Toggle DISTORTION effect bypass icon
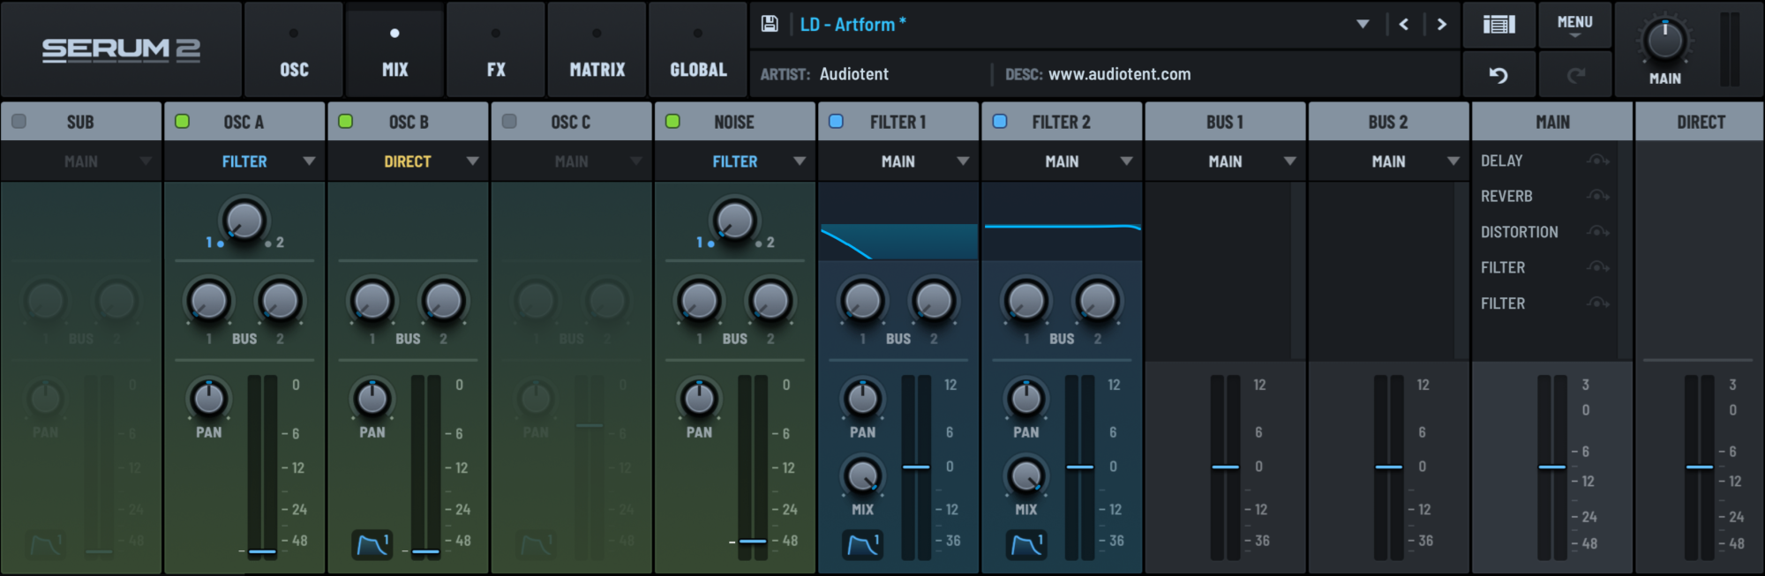The height and width of the screenshot is (576, 1765). click(1597, 232)
